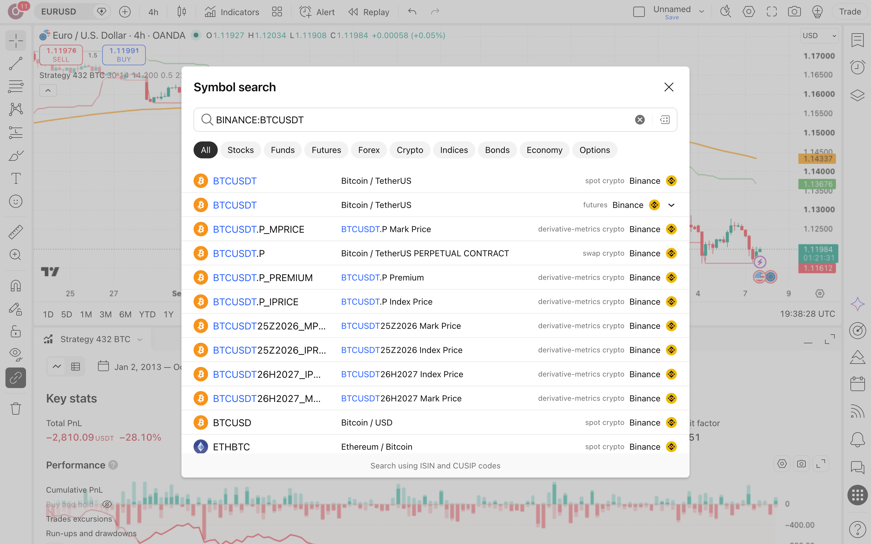Close the Symbol search dialog

coord(669,87)
